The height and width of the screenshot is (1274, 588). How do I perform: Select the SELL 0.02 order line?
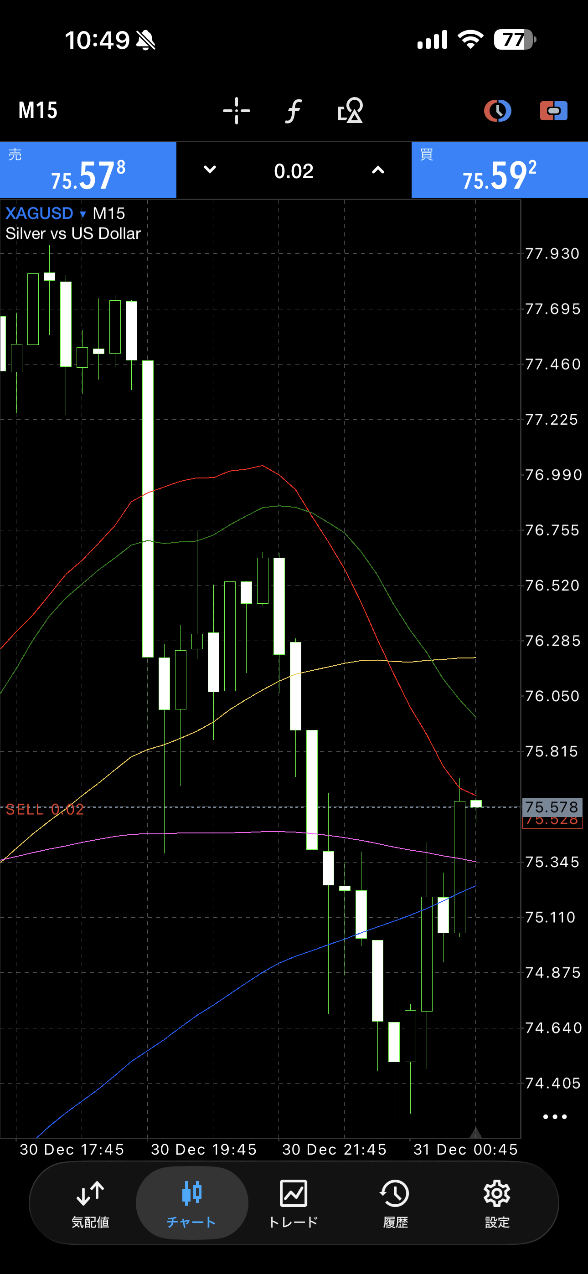pos(45,811)
